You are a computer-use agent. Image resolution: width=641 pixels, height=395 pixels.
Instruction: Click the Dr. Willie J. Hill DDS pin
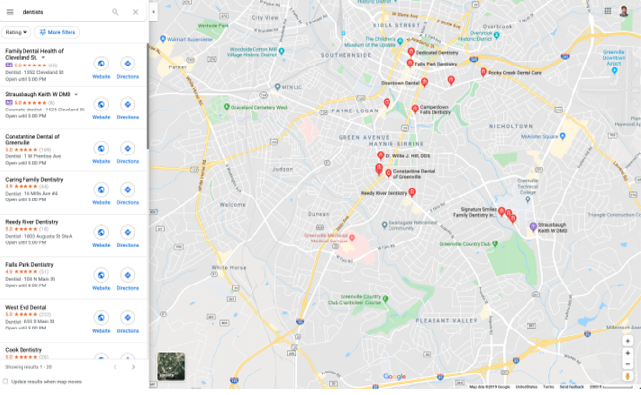[380, 155]
